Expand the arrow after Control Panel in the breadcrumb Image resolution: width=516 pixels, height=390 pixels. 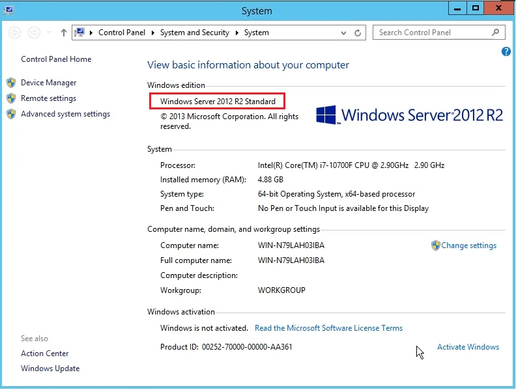pos(153,33)
